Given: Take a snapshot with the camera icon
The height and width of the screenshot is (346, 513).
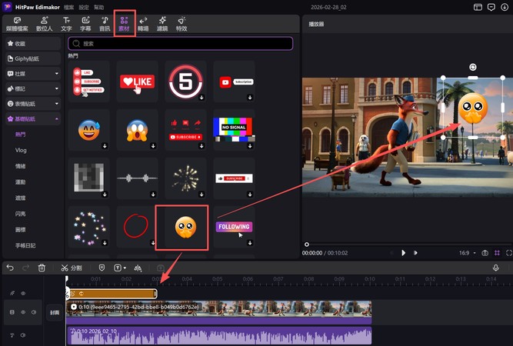Looking at the screenshot, I should pyautogui.click(x=485, y=253).
